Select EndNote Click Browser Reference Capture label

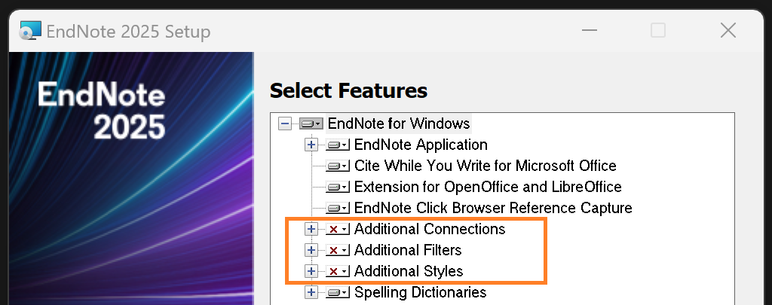[492, 208]
